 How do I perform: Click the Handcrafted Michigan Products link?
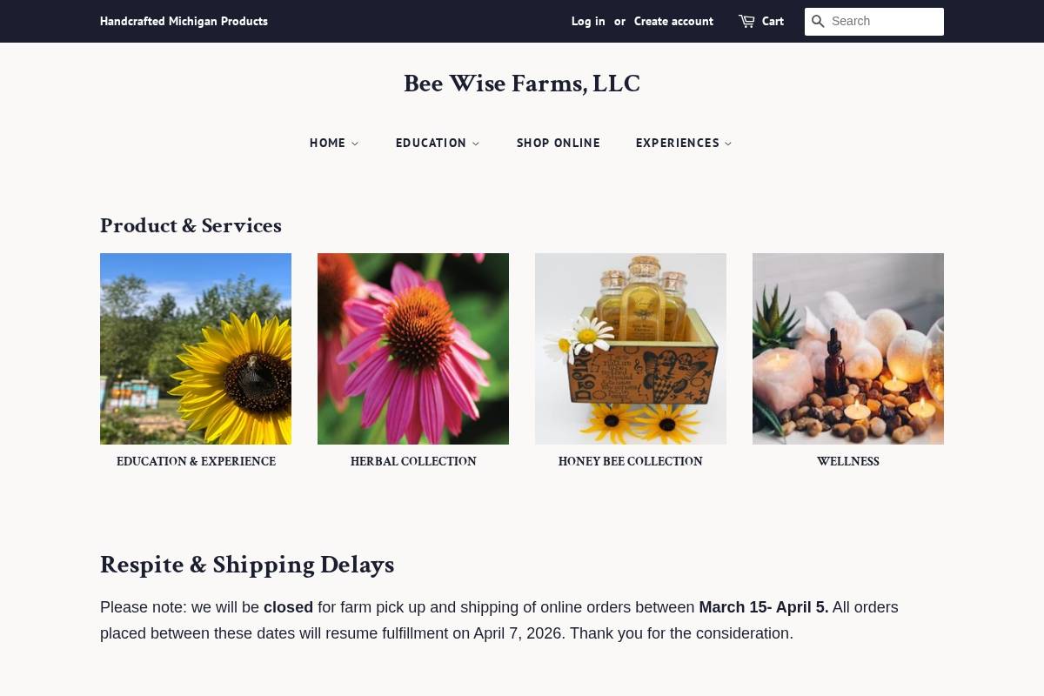click(x=184, y=21)
